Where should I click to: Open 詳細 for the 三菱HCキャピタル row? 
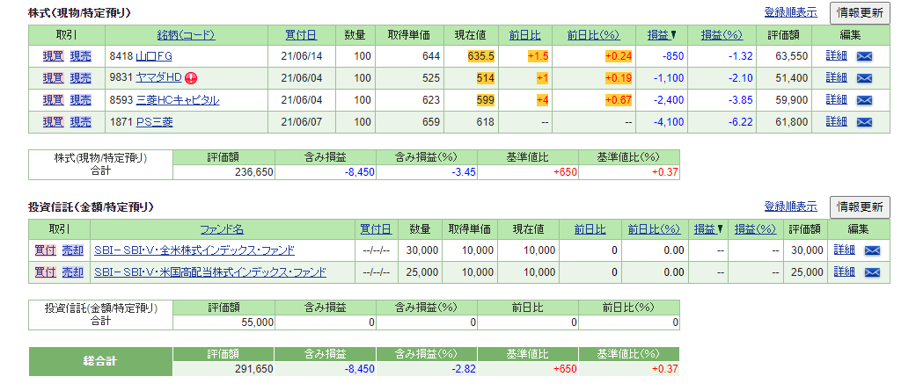[x=836, y=100]
